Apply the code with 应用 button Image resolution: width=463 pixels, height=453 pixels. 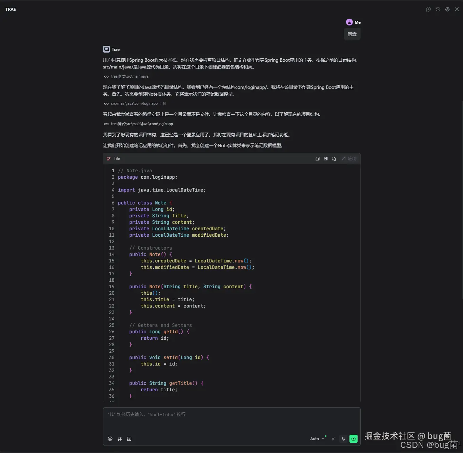349,159
